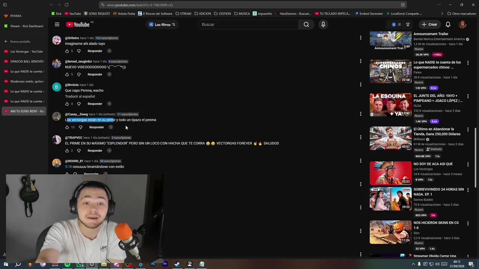Open menu for MrBeast video suggestion
Viewport: 479px width, 269px height.
click(x=468, y=129)
